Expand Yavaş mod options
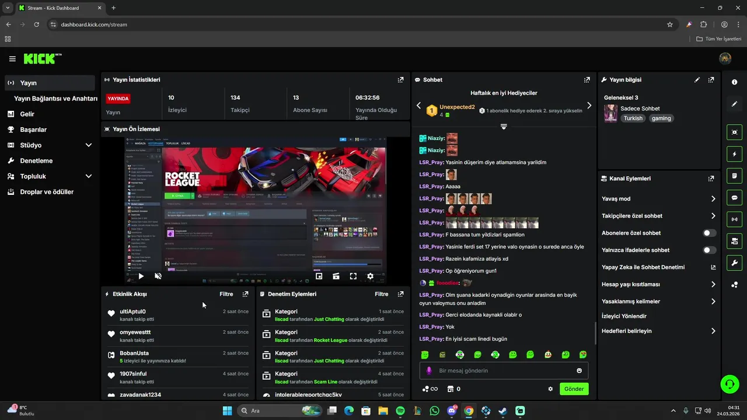 [713, 199]
